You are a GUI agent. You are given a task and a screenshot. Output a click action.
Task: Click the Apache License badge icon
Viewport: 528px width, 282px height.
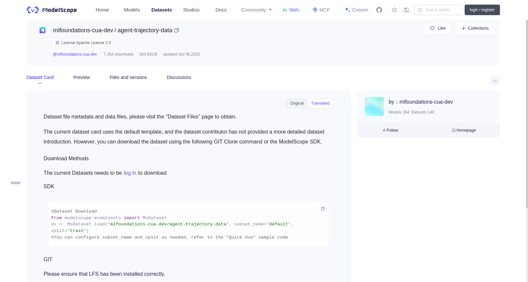(57, 43)
